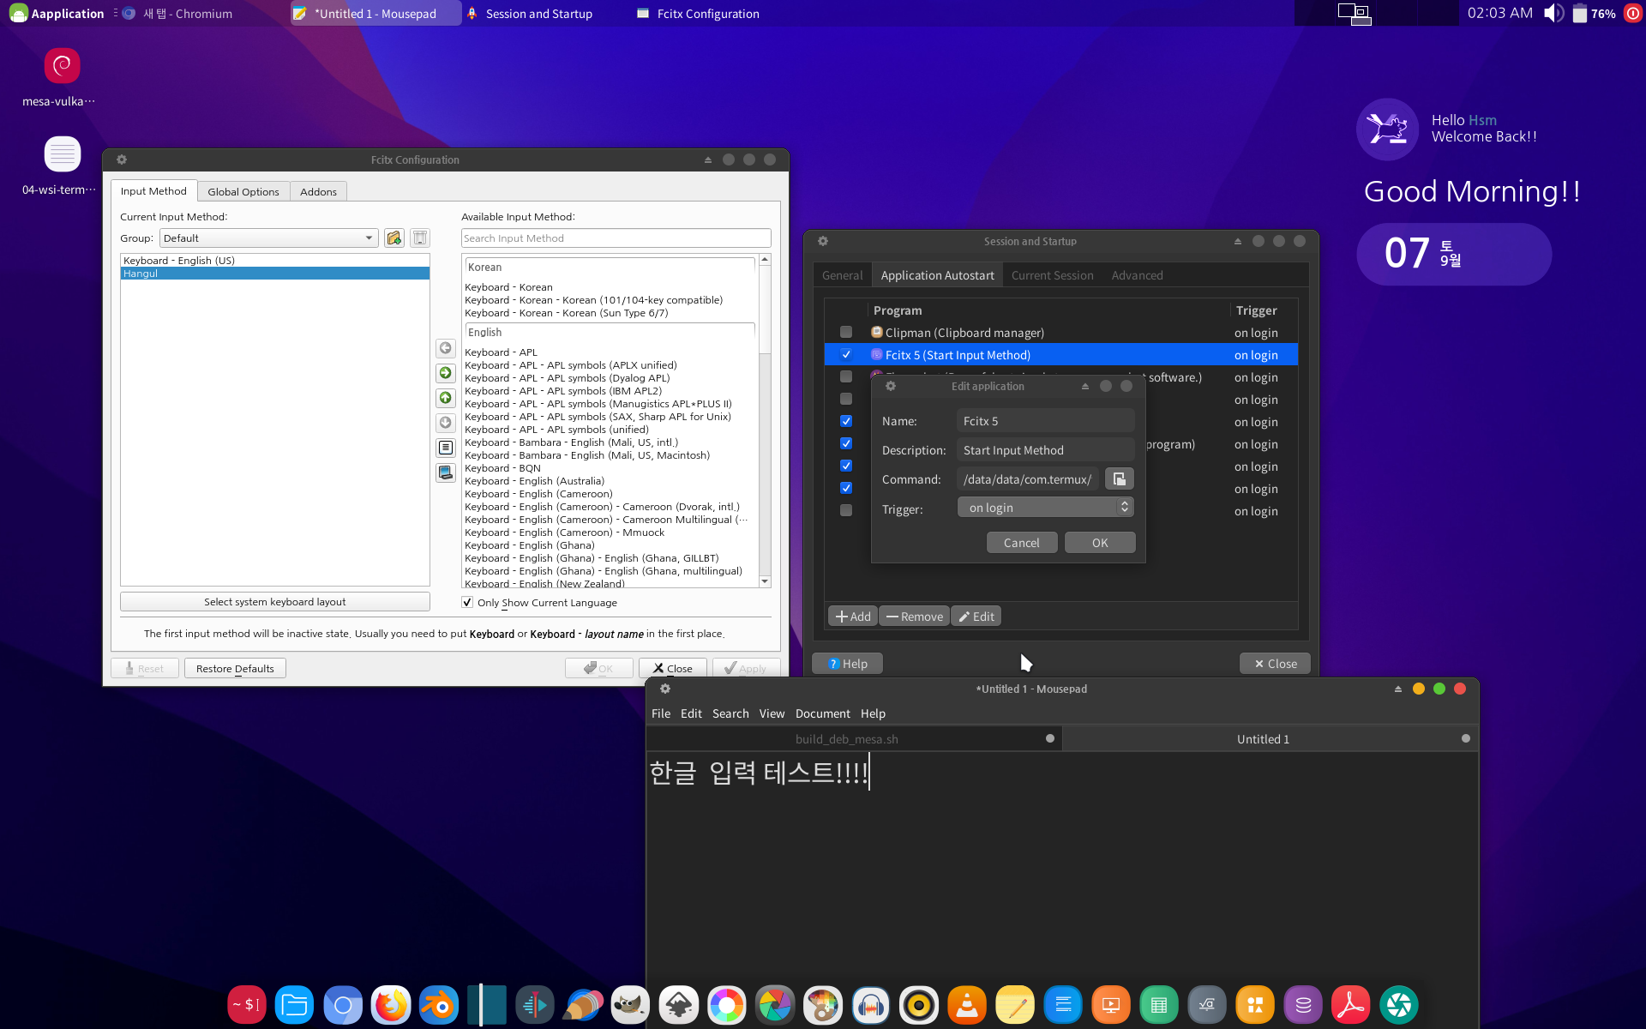This screenshot has height=1029, width=1646.
Task: Open the yellow notes app in the dock
Action: click(x=1015, y=1005)
